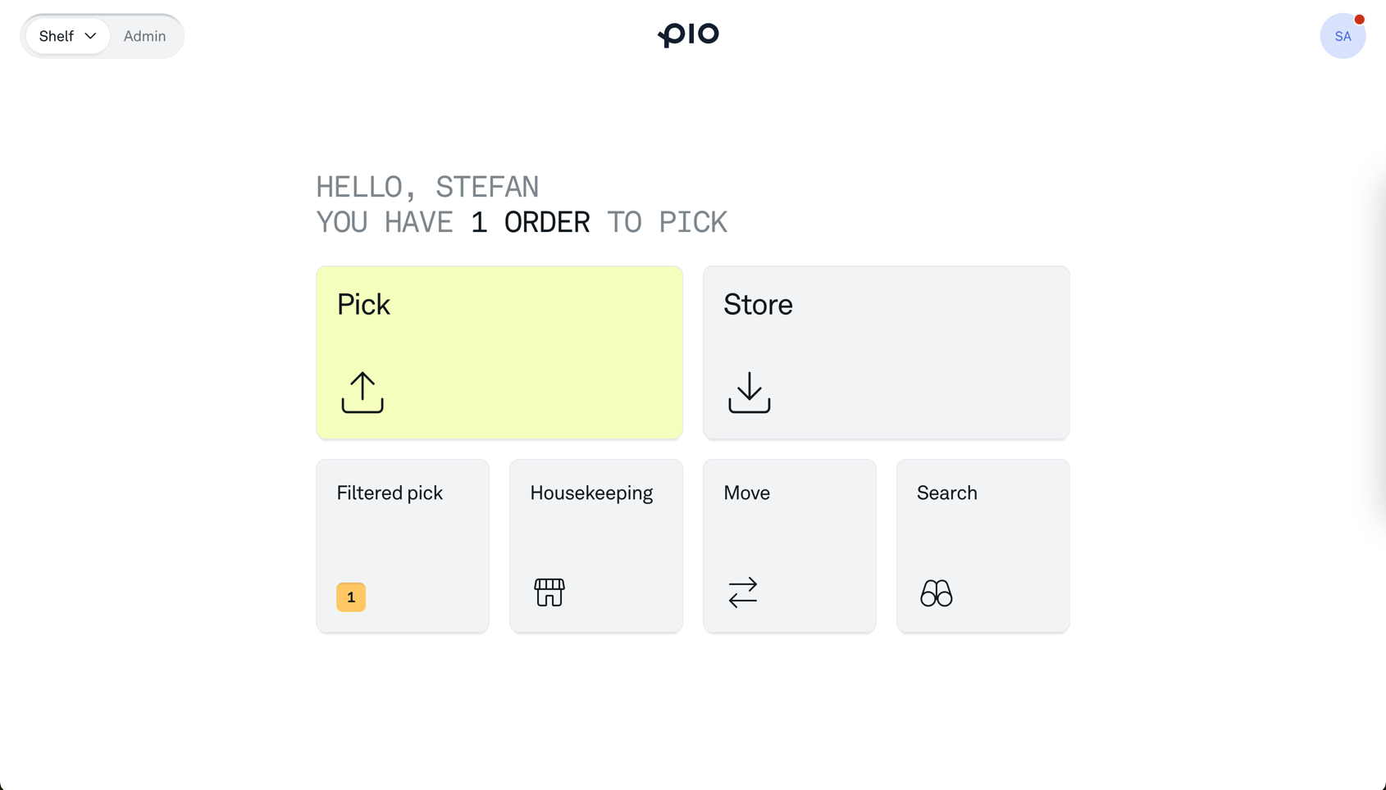The height and width of the screenshot is (790, 1386).
Task: Select the Filtered pick tile label
Action: click(390, 493)
